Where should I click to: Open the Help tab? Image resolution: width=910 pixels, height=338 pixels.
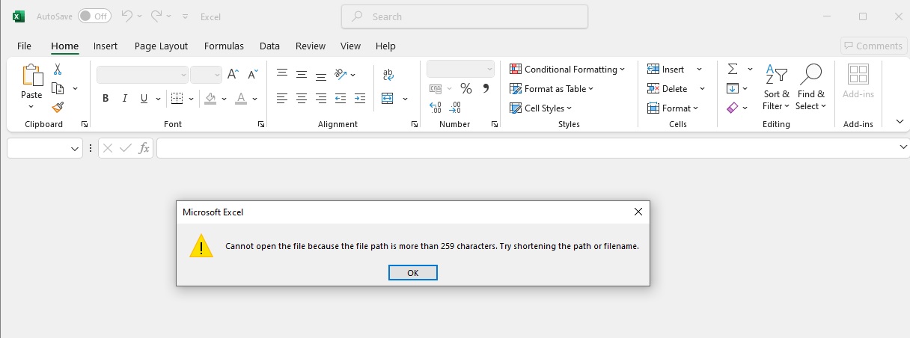385,46
